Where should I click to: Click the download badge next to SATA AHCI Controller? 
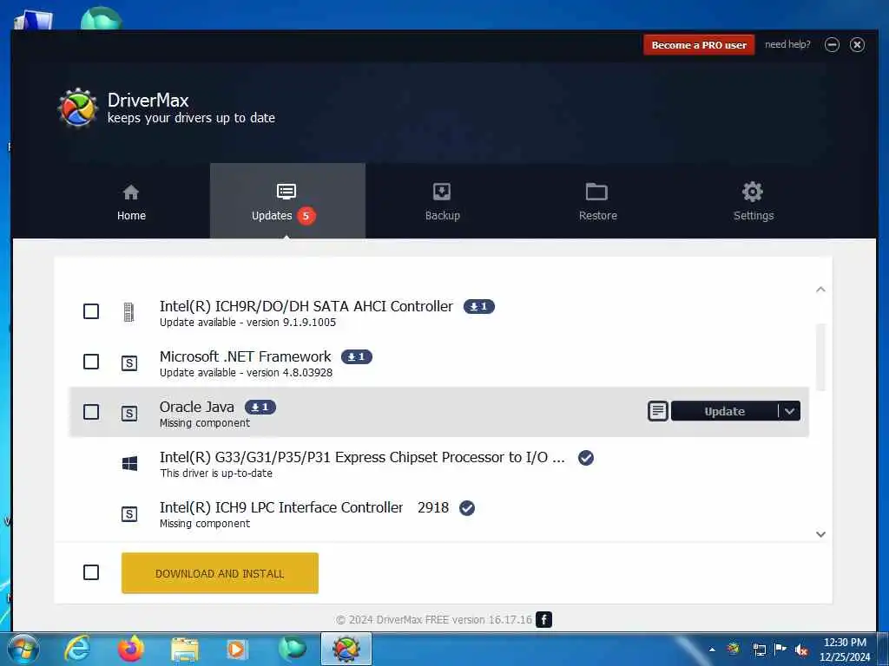[479, 306]
